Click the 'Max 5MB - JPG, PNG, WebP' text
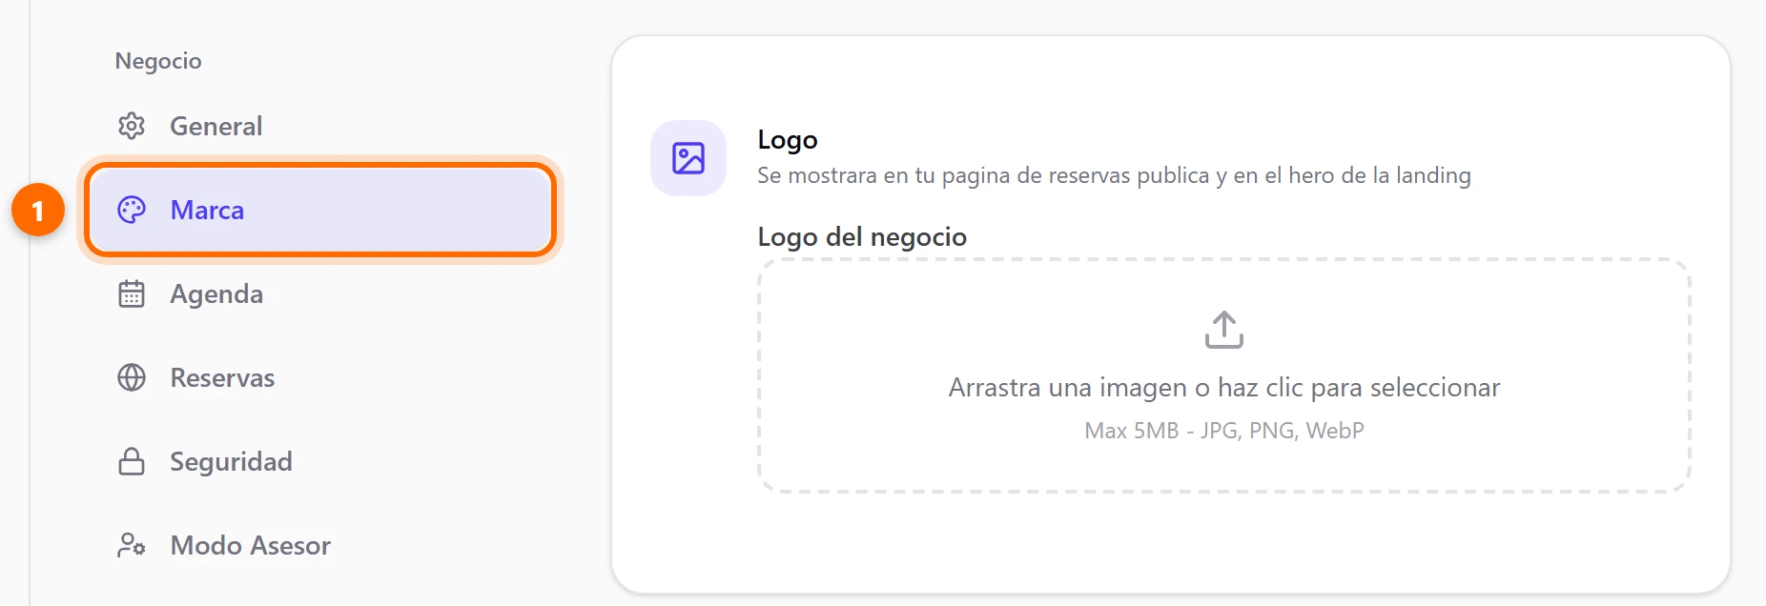1766x606 pixels. [x=1224, y=431]
